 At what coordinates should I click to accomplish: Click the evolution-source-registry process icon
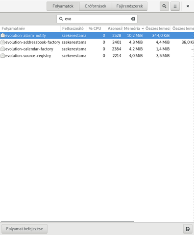coord(2,56)
